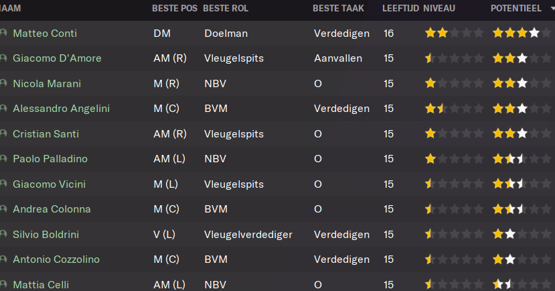The image size is (555, 291).
Task: Open Giacomo Vicini's player profile
Action: click(x=49, y=184)
